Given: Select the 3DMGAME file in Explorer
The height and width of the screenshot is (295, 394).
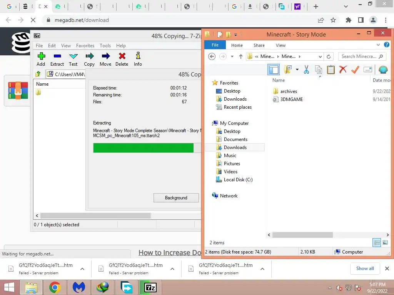Looking at the screenshot, I should click(x=288, y=99).
